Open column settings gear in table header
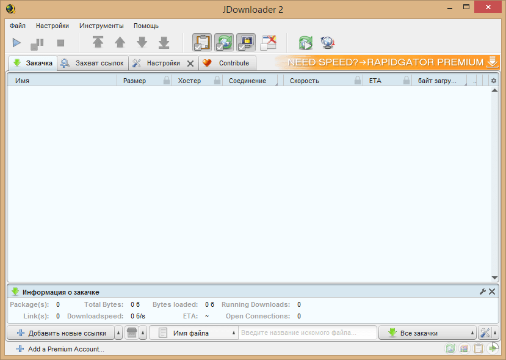This screenshot has height=360, width=506. (x=494, y=81)
